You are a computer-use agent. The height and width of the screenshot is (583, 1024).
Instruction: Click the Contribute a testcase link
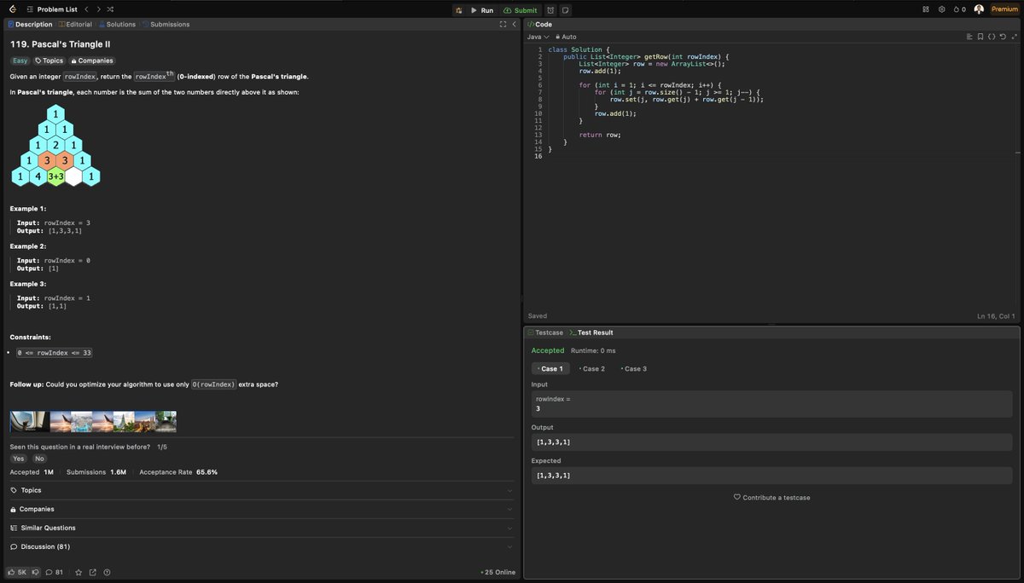coord(771,498)
